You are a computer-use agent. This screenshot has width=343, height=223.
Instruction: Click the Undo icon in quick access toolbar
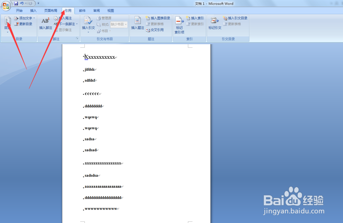22,3
